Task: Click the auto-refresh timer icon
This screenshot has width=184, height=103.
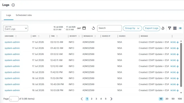Action: pyautogui.click(x=163, y=28)
